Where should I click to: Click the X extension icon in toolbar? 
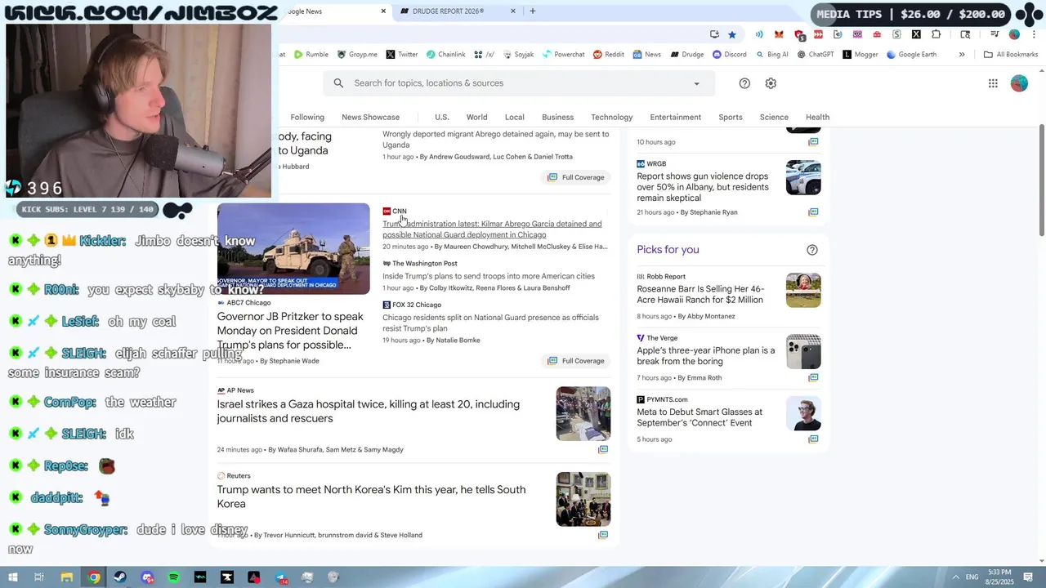(x=916, y=34)
